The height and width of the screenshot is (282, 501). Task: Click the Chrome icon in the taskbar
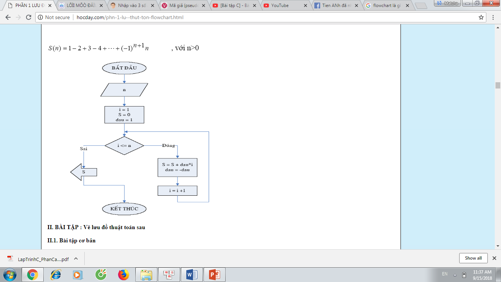pos(33,275)
